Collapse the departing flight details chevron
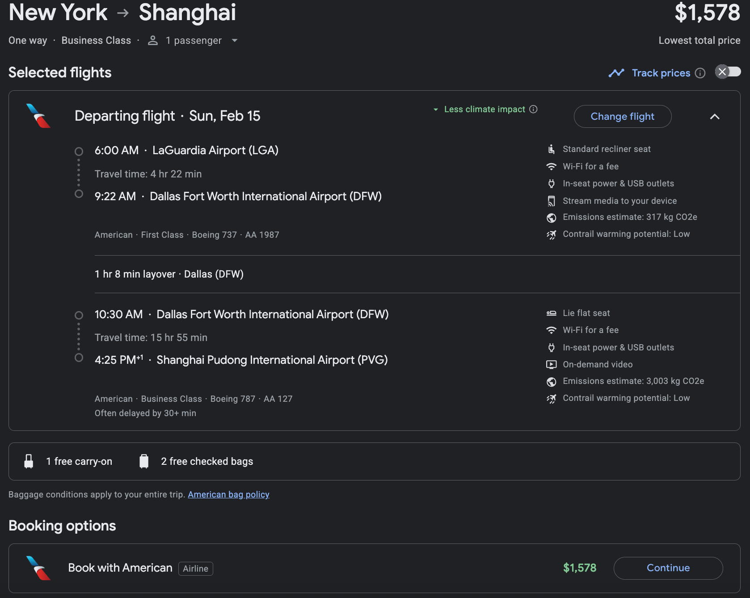The width and height of the screenshot is (750, 598). 714,117
